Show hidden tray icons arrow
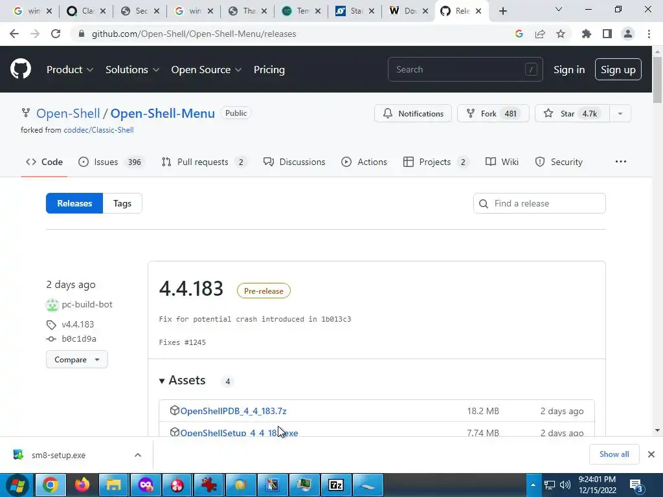Image resolution: width=663 pixels, height=497 pixels. (x=534, y=485)
